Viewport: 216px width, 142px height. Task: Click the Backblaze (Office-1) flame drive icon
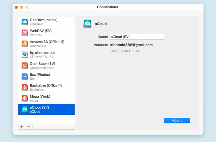[25, 87]
